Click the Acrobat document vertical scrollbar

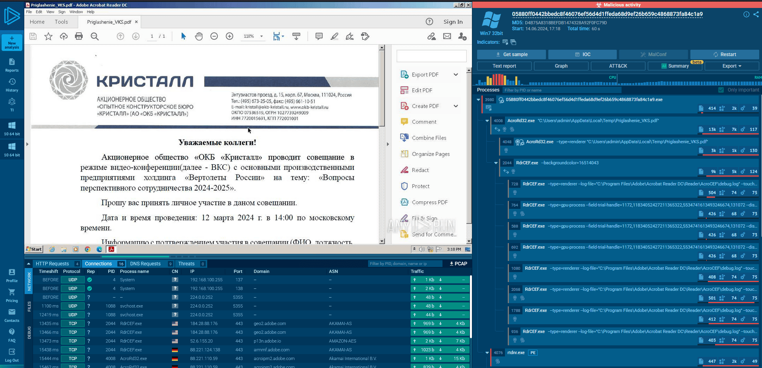pos(382,144)
